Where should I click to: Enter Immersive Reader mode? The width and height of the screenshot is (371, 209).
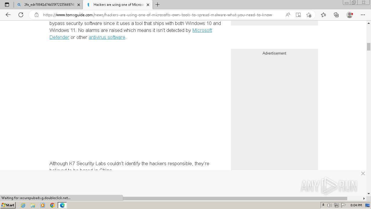point(298,15)
